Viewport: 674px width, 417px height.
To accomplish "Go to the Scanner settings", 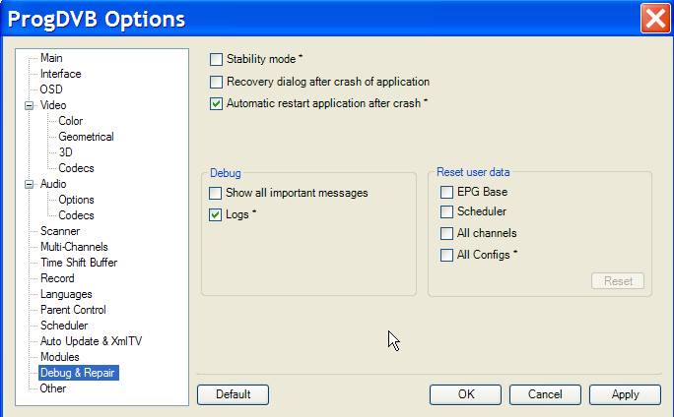I will pyautogui.click(x=60, y=231).
